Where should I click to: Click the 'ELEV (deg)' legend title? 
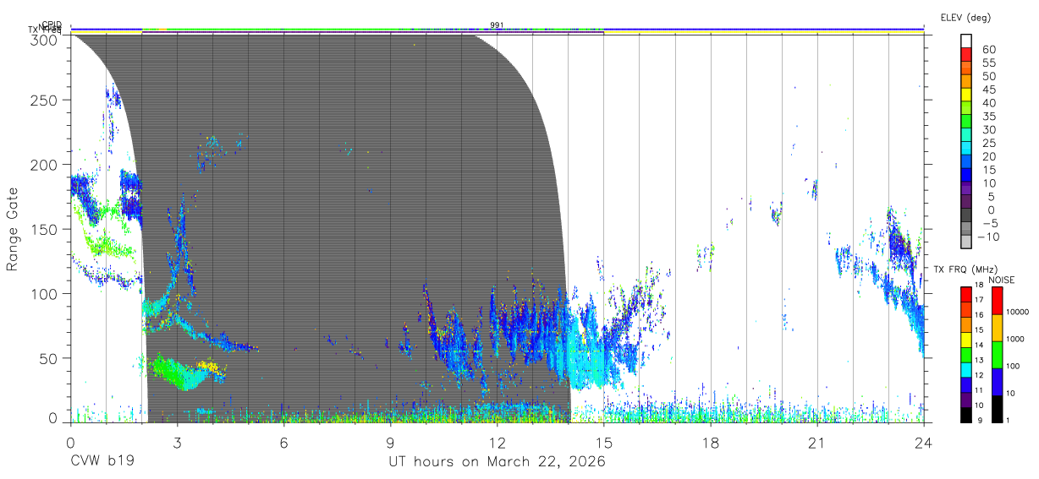coord(965,18)
